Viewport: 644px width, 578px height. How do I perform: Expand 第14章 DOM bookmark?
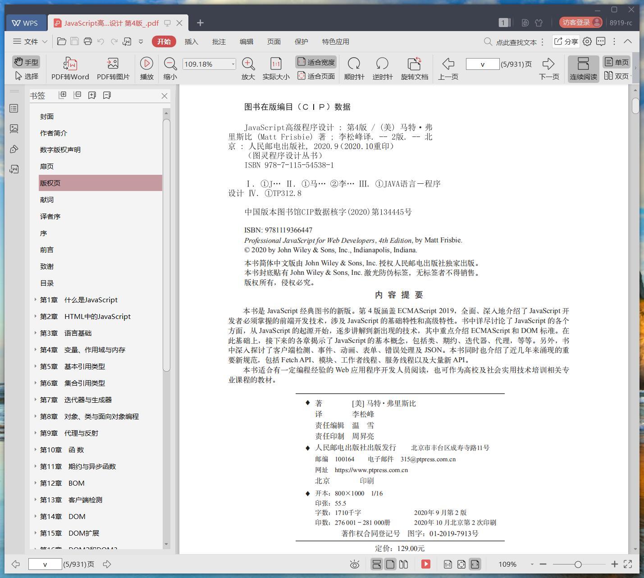35,516
